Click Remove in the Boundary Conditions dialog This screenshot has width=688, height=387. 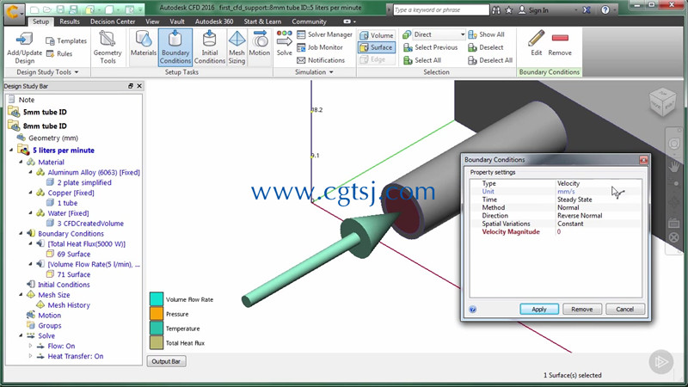click(582, 310)
